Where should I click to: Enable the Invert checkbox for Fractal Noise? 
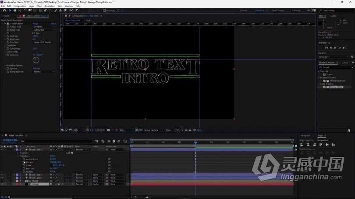click(34, 33)
